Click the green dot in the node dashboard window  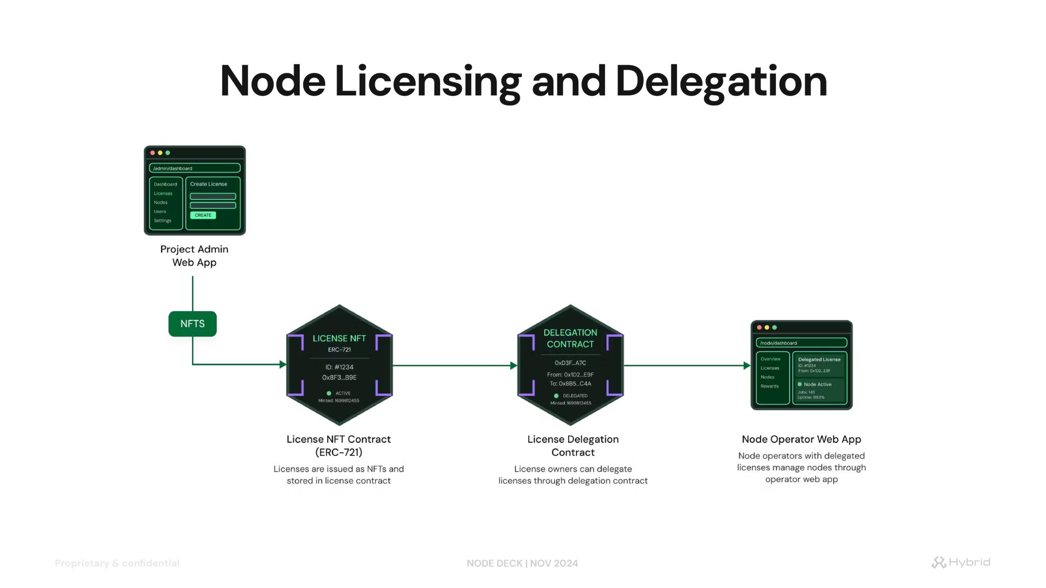(x=775, y=327)
